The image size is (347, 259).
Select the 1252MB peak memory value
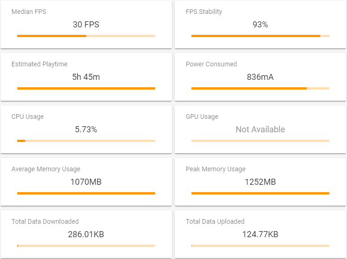point(260,182)
